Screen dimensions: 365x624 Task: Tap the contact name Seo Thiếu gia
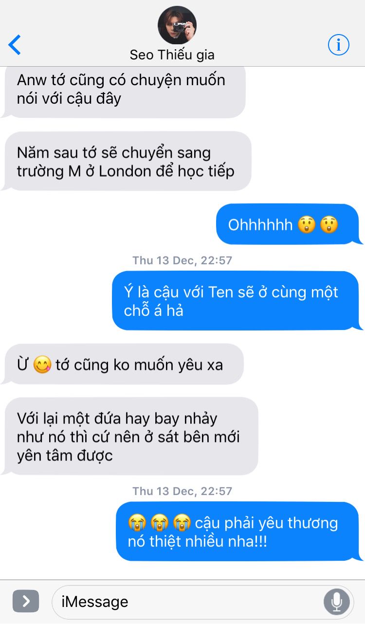(172, 55)
